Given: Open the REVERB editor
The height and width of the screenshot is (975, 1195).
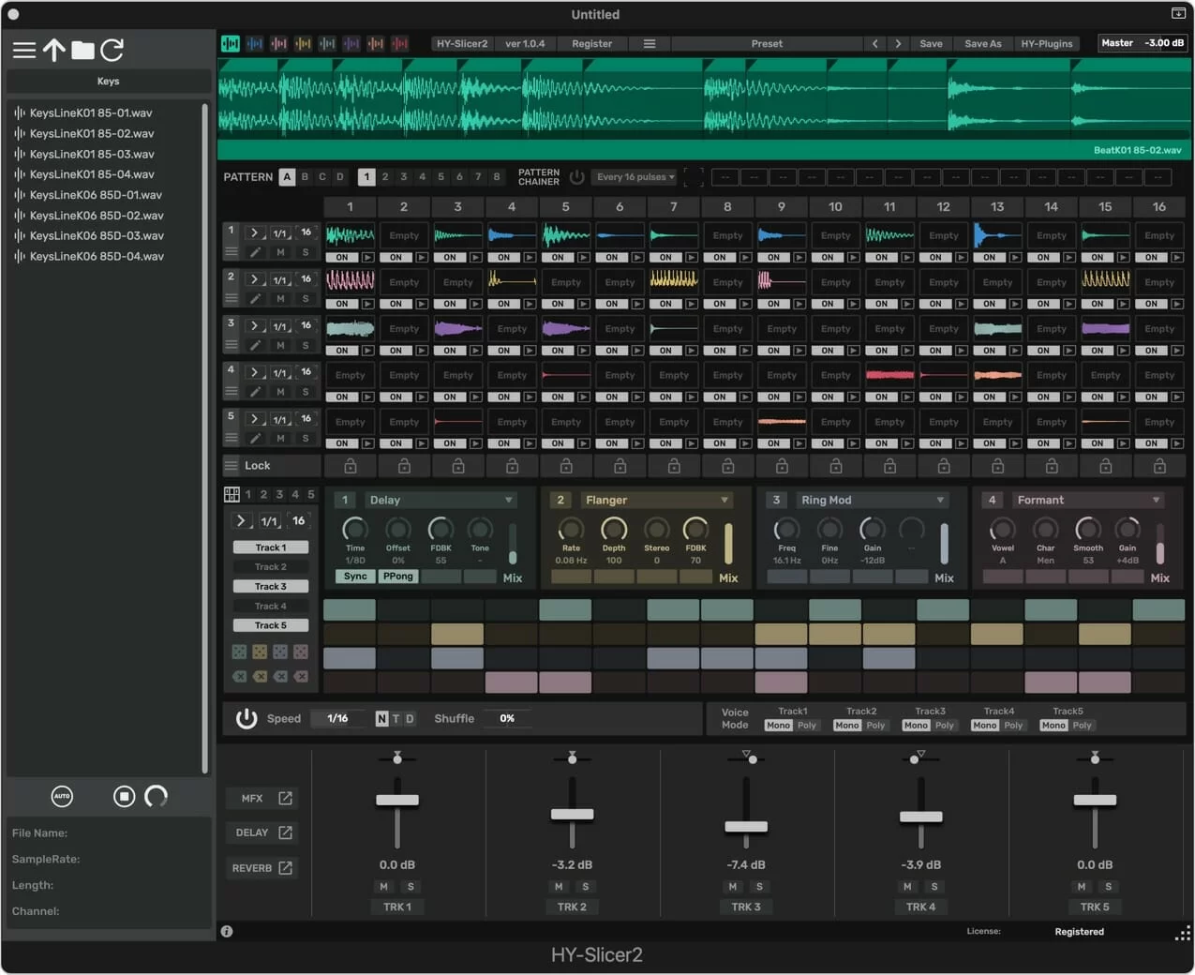Looking at the screenshot, I should tap(261, 867).
